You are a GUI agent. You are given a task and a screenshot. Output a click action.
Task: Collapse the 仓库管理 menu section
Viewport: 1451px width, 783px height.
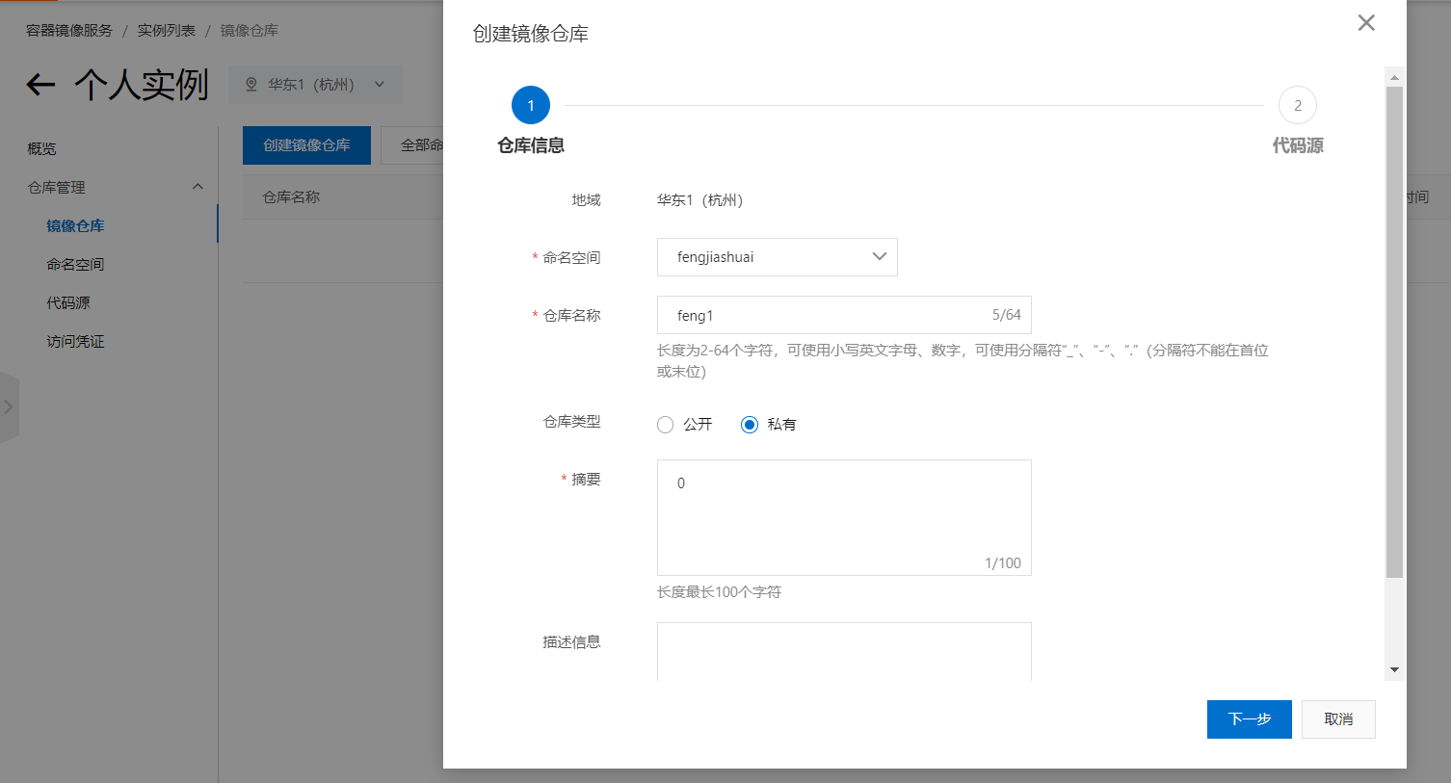198,187
